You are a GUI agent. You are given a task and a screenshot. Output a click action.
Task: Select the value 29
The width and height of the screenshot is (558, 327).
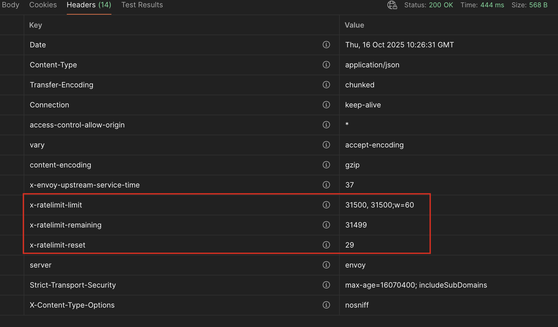pos(350,245)
